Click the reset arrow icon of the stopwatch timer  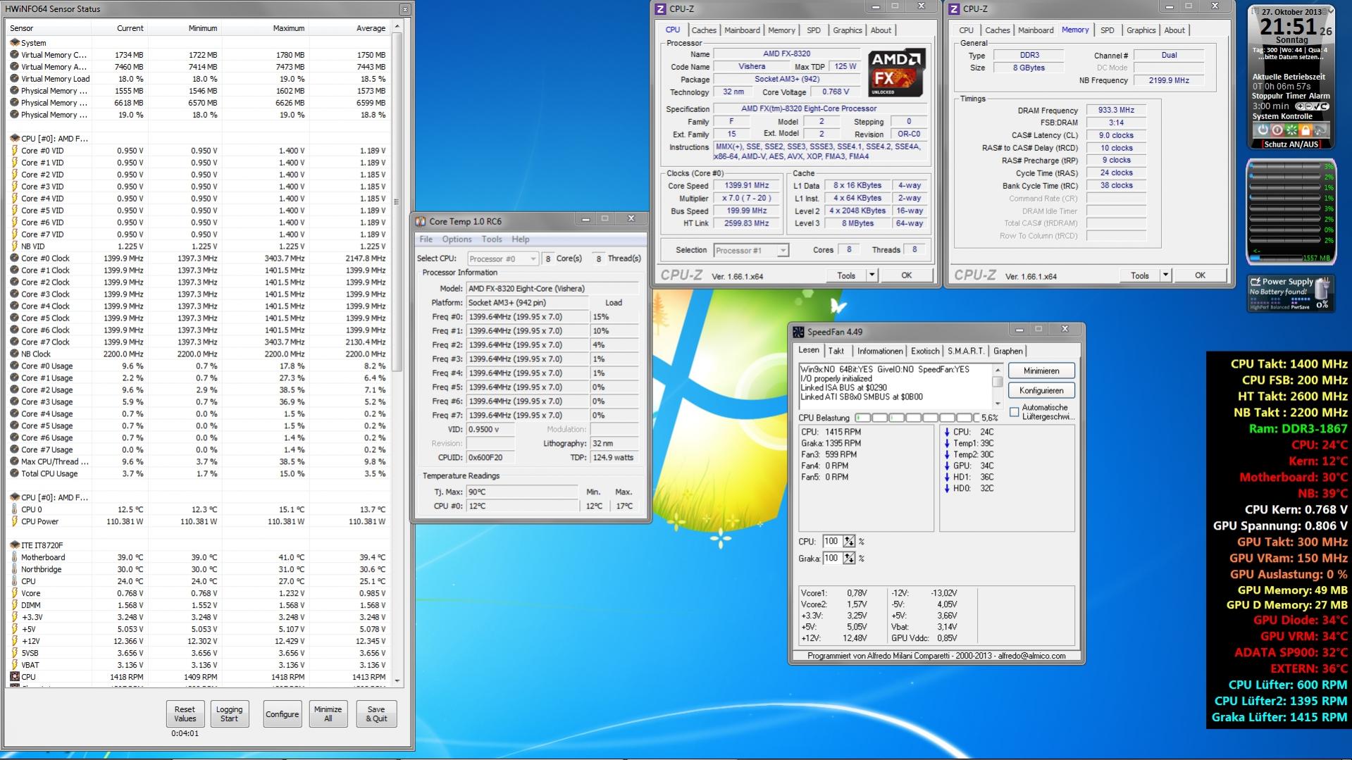(1323, 106)
